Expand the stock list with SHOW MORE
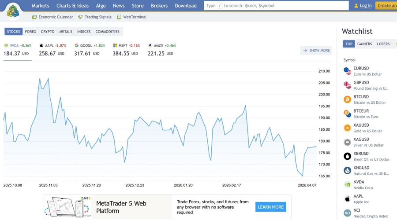This screenshot has height=220, width=397. pyautogui.click(x=316, y=51)
